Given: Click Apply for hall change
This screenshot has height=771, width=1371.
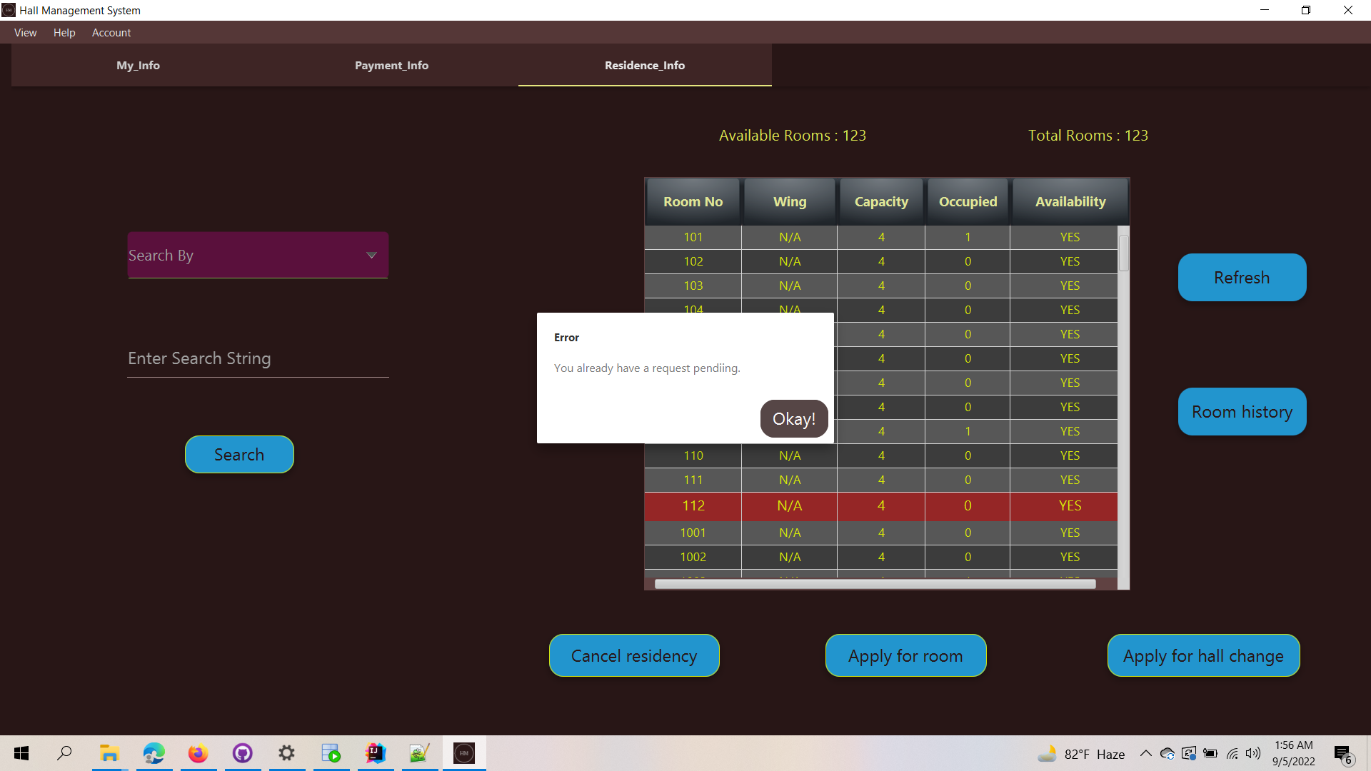Looking at the screenshot, I should click(x=1202, y=655).
